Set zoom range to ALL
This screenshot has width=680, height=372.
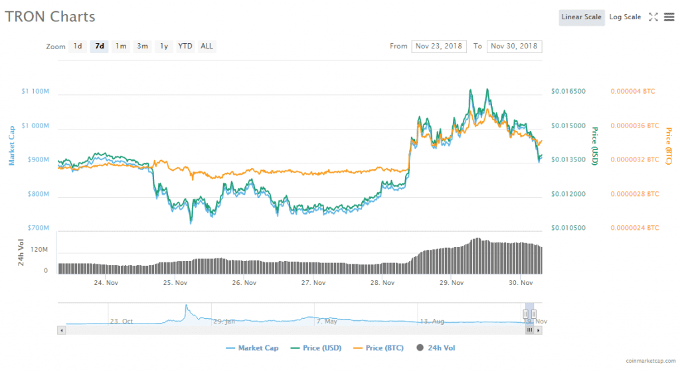207,46
